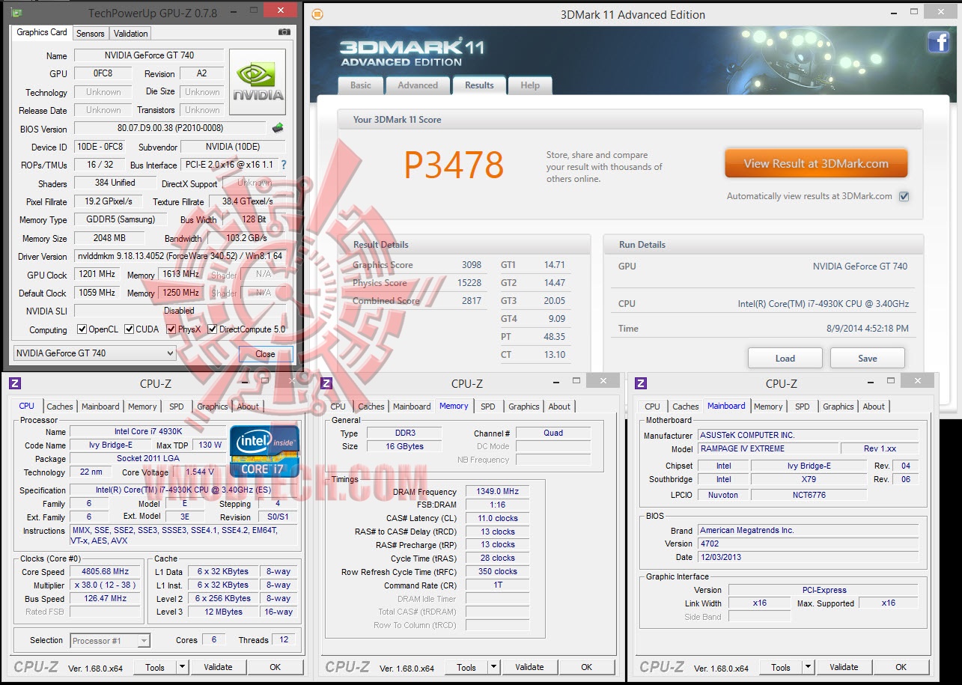Click CPU-Z icon in Mainboard window title
The width and height of the screenshot is (962, 685).
point(641,383)
